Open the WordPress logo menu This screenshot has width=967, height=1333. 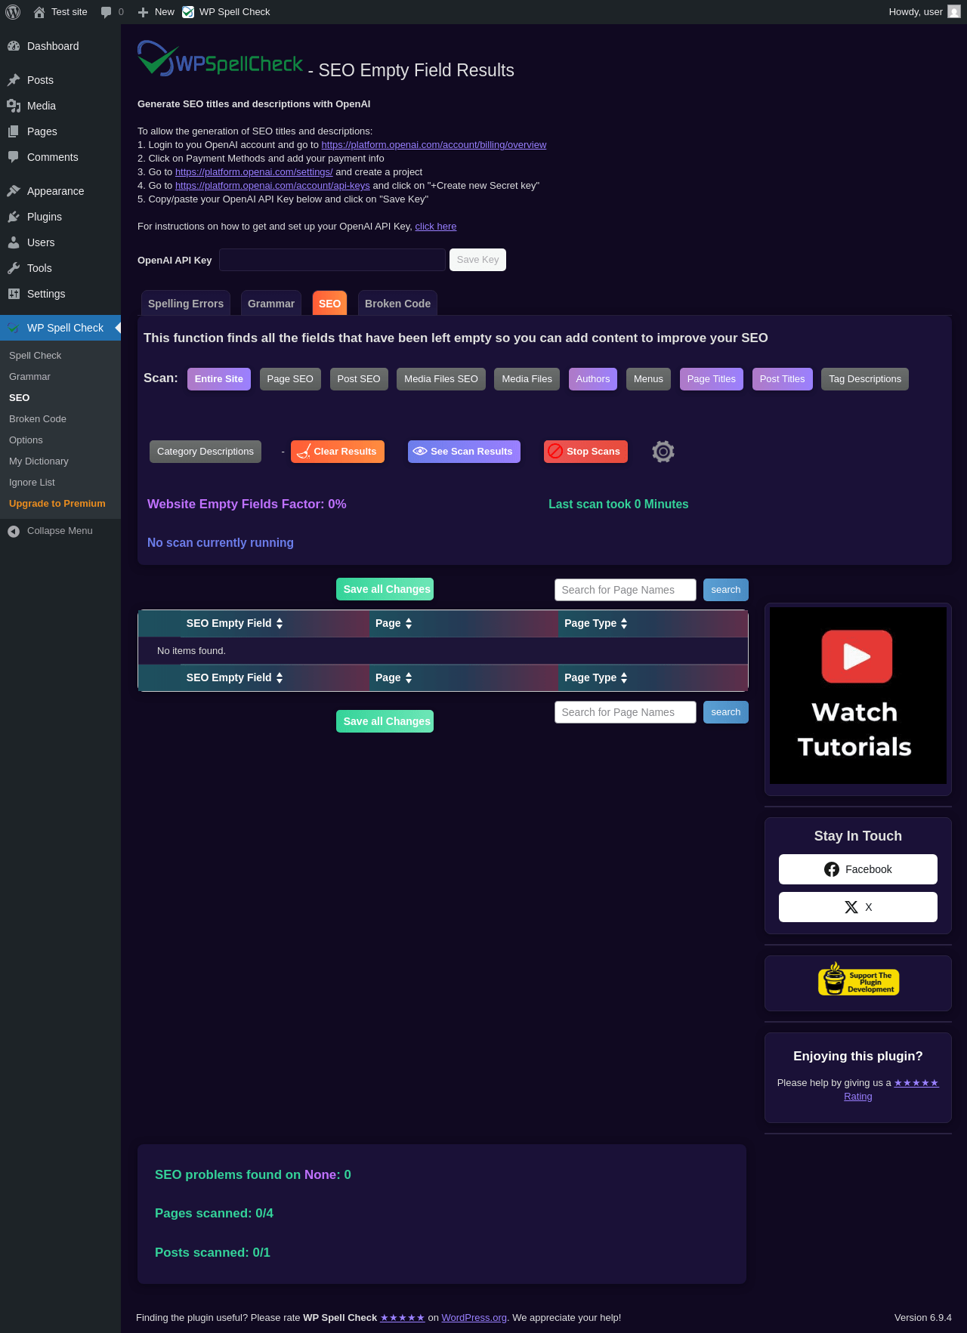tap(13, 12)
